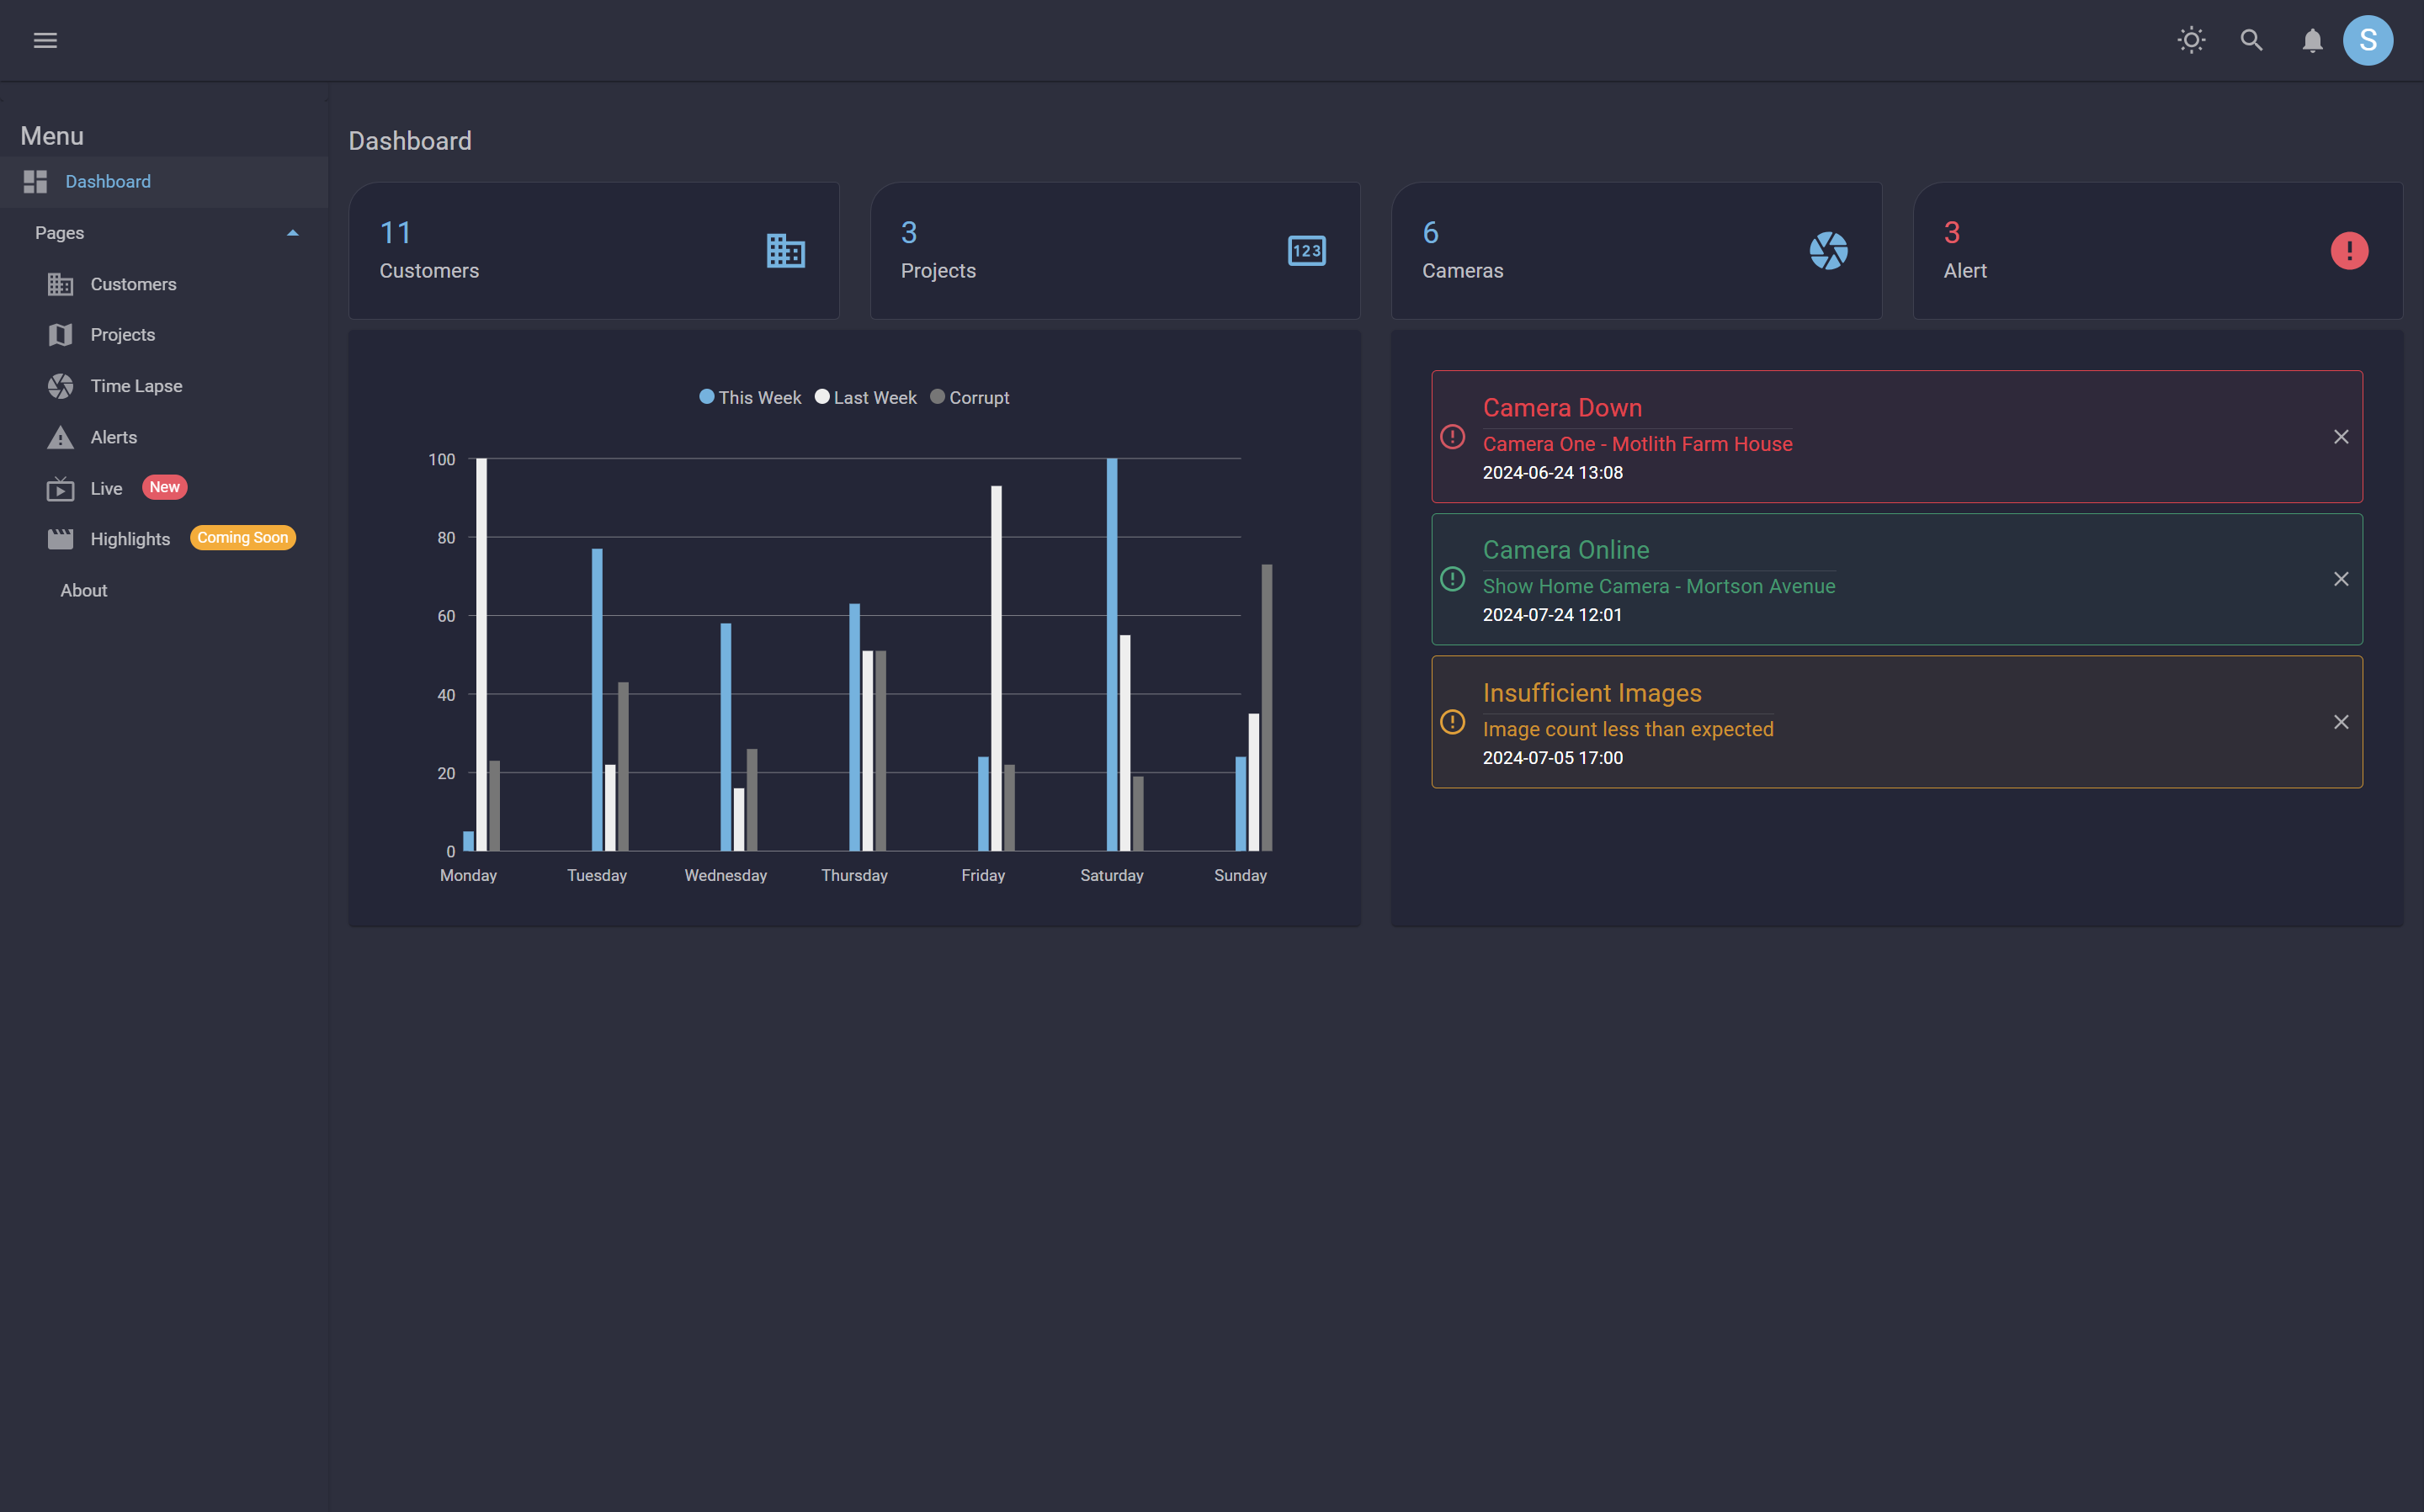Open the user avatar S menu
Screen dimensions: 2424x1512
point(2367,40)
